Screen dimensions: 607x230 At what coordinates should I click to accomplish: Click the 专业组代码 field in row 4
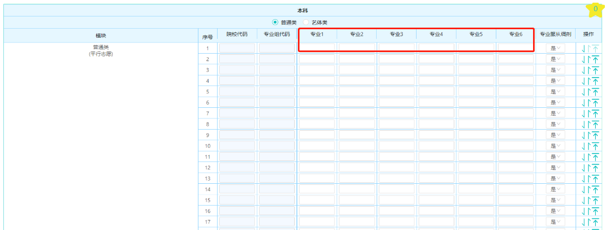277,81
